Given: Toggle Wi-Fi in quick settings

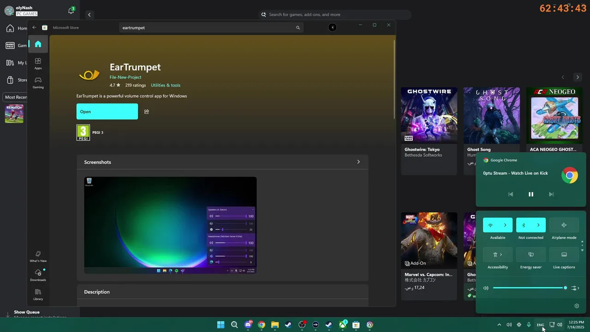Looking at the screenshot, I should [x=490, y=225].
